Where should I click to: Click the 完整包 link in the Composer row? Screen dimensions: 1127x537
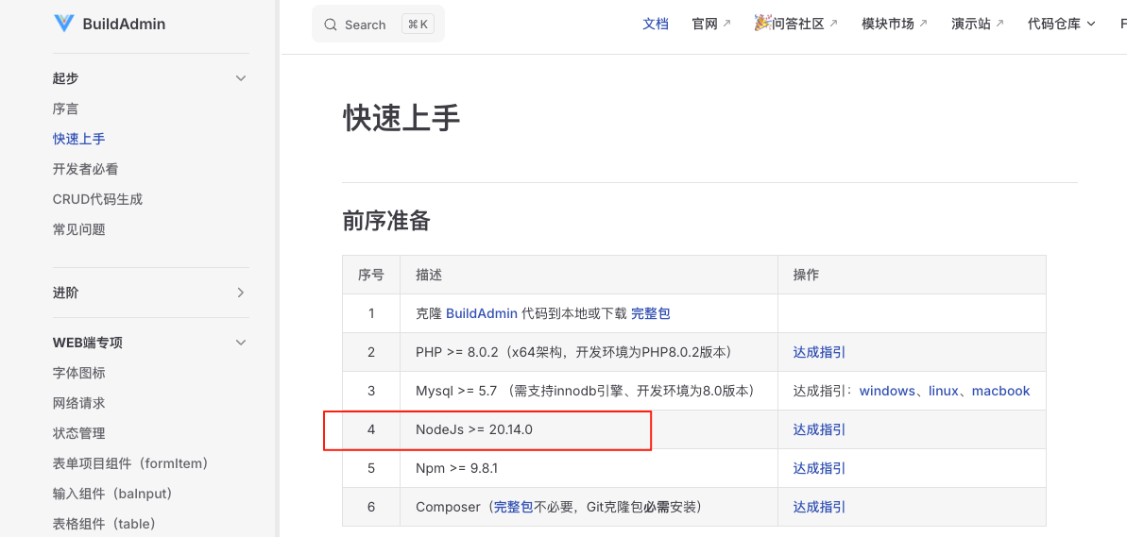click(x=513, y=508)
